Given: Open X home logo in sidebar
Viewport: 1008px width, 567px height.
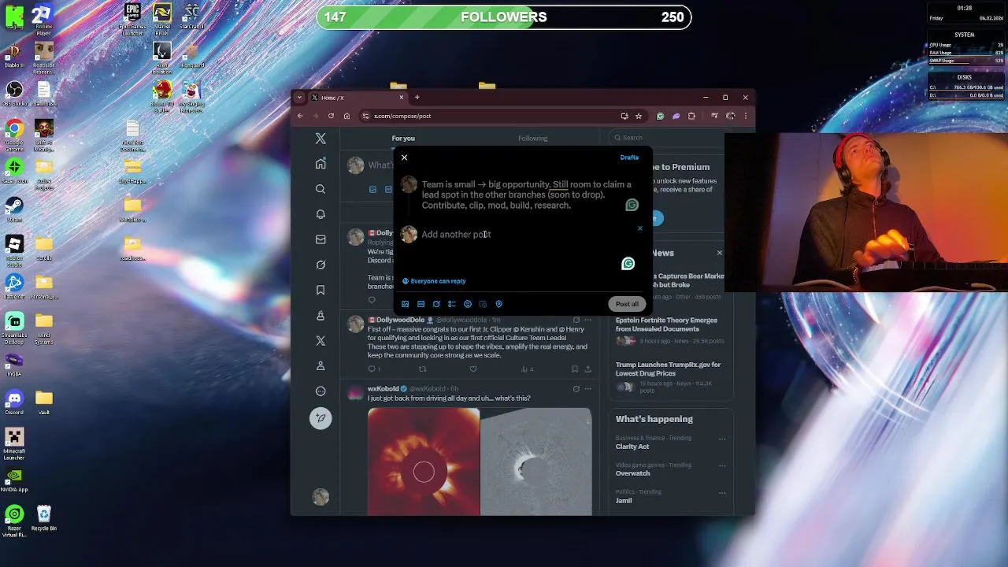Looking at the screenshot, I should 321,139.
